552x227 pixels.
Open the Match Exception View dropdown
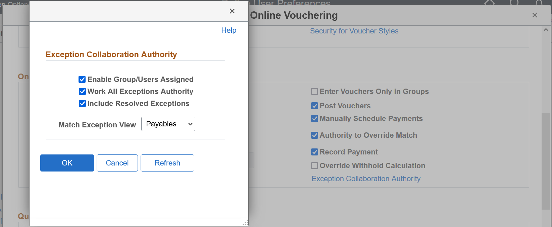coord(168,124)
